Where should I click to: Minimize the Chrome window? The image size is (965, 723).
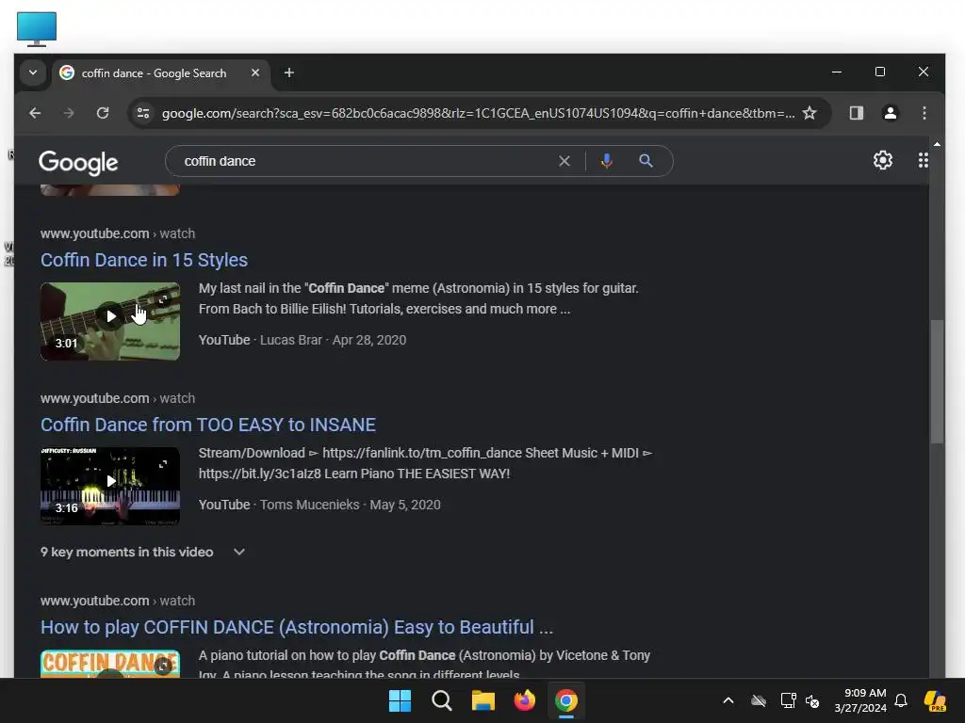click(x=837, y=72)
